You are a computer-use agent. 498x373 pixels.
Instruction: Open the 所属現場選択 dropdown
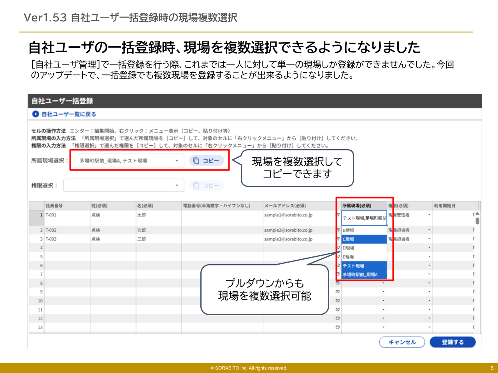[177, 160]
